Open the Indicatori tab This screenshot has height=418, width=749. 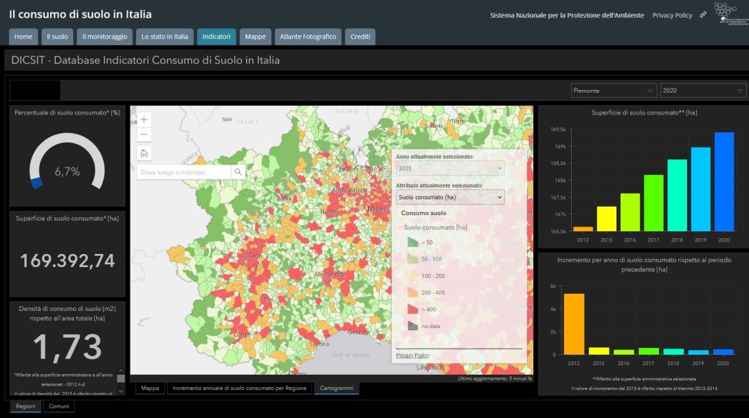[216, 36]
